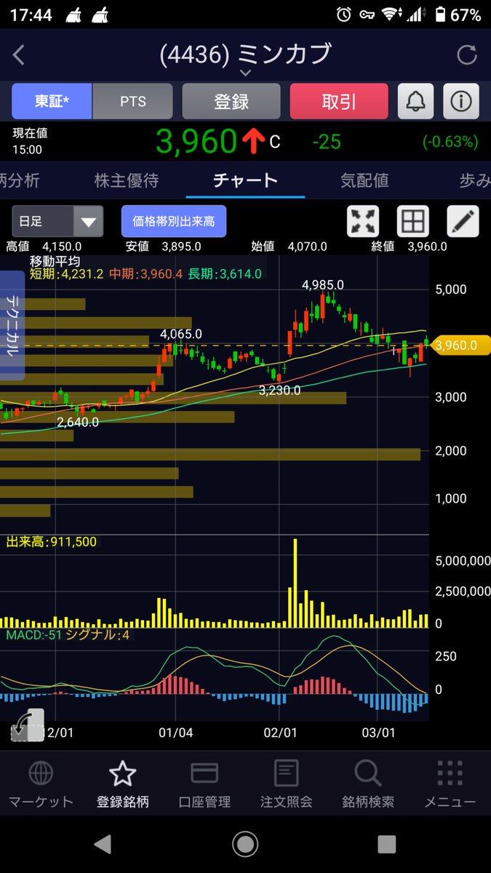Tap the price change (-0.63%) text
The width and height of the screenshot is (491, 873).
450,141
